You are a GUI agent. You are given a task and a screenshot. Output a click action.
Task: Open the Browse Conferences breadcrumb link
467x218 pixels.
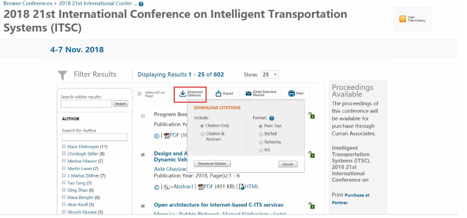(28, 4)
